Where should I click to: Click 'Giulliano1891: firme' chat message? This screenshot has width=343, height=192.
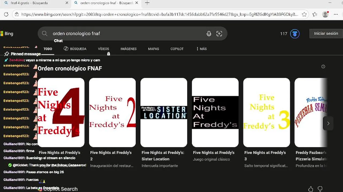coord(19,151)
